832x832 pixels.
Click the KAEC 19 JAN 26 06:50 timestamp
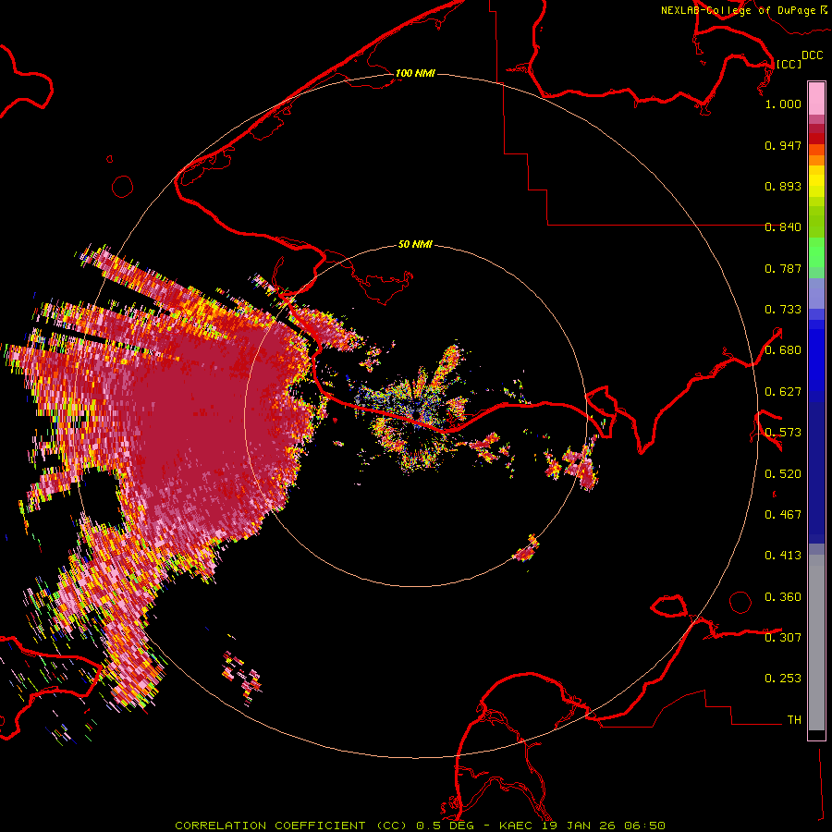[x=581, y=826]
